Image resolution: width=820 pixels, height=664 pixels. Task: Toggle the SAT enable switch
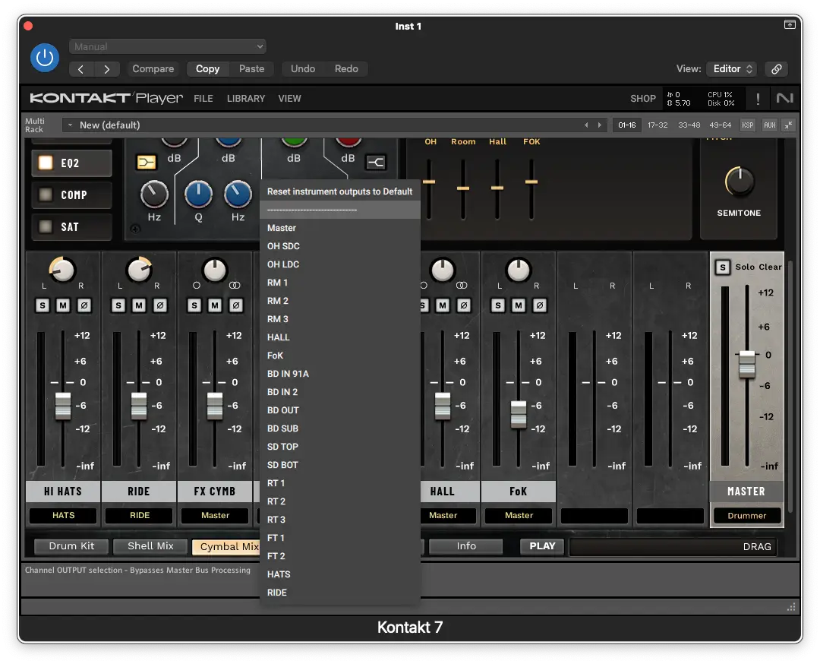point(46,226)
